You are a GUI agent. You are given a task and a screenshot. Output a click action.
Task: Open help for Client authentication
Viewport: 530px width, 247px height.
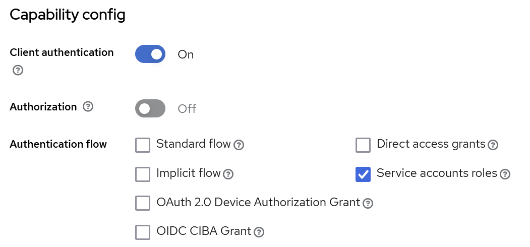point(18,70)
